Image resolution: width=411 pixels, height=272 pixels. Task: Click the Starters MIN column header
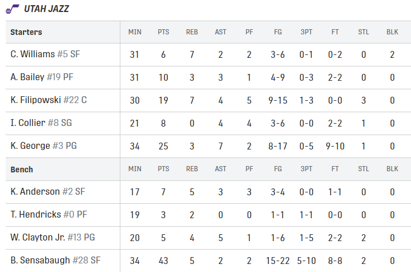(135, 32)
